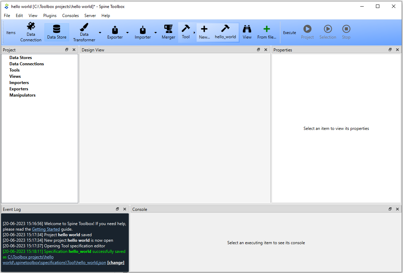Pick the hello_world tool specification

(x=225, y=32)
